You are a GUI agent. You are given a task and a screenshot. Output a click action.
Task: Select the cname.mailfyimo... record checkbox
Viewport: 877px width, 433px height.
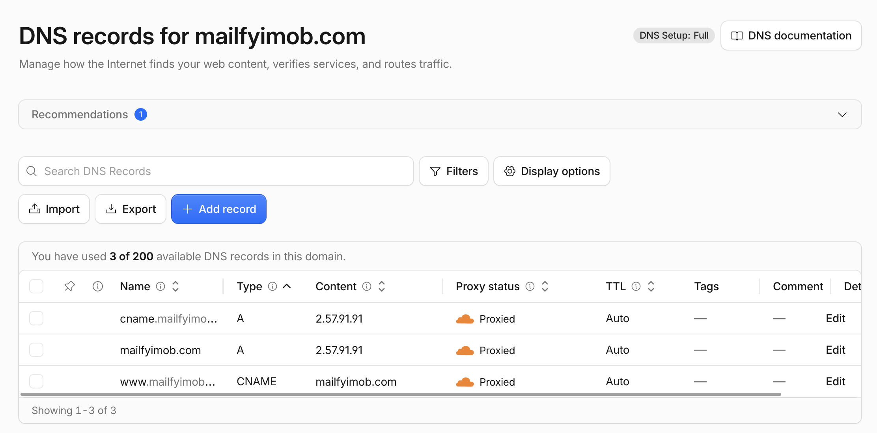click(36, 318)
